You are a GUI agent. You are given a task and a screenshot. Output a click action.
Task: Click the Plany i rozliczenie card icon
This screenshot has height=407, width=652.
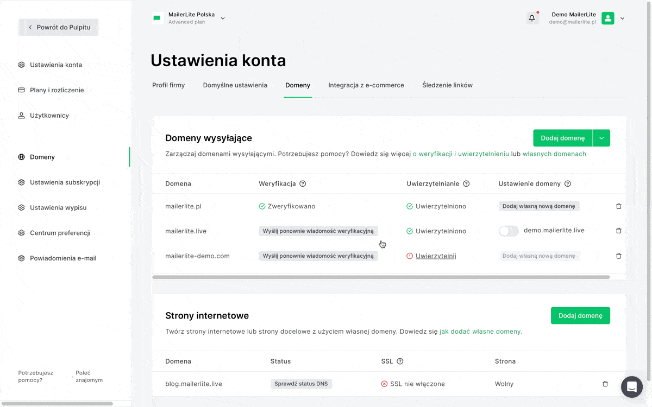[x=21, y=90]
